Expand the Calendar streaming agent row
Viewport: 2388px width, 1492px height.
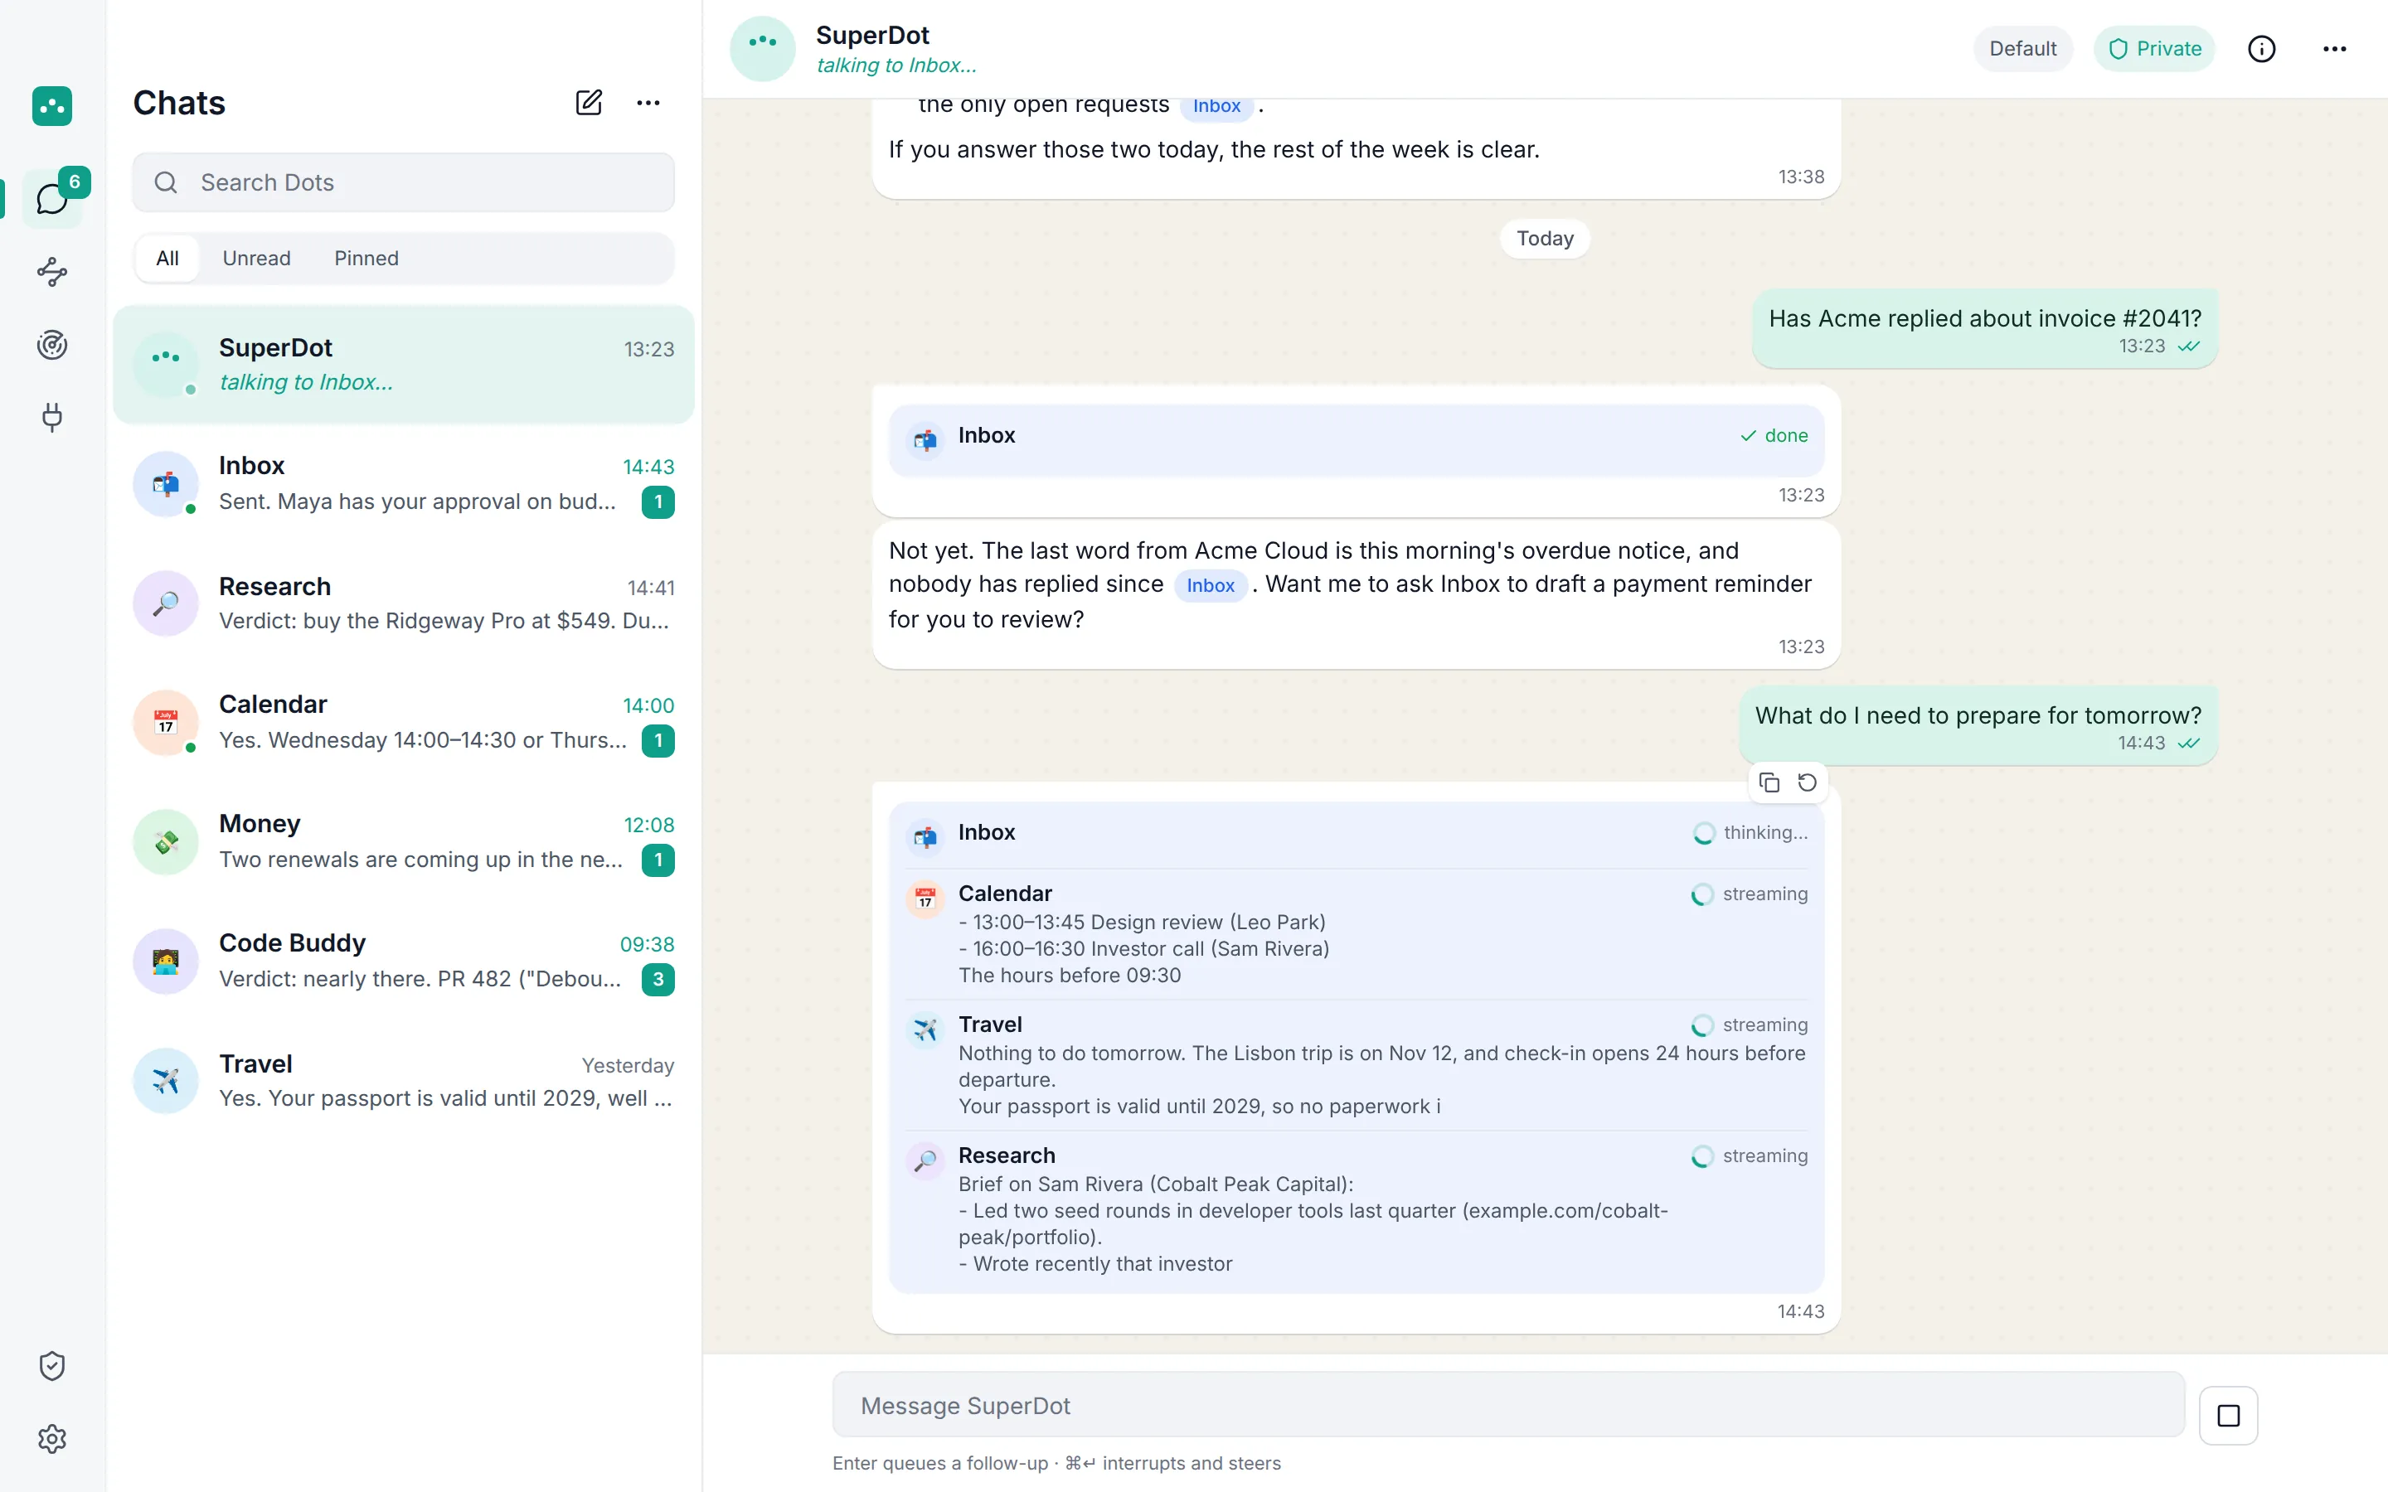[x=1356, y=933]
